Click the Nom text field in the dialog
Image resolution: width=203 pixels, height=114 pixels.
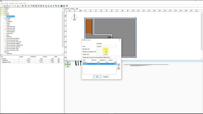pyautogui.click(x=107, y=47)
